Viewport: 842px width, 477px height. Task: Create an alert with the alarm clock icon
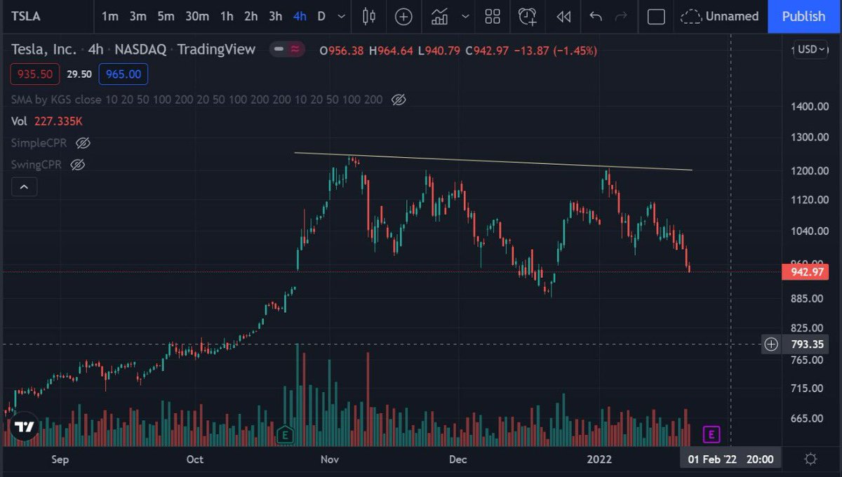[x=527, y=17]
